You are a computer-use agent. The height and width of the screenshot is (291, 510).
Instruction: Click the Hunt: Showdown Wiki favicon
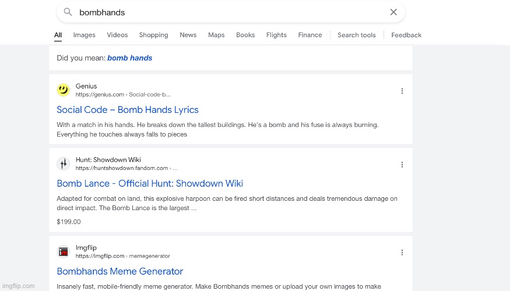point(64,164)
